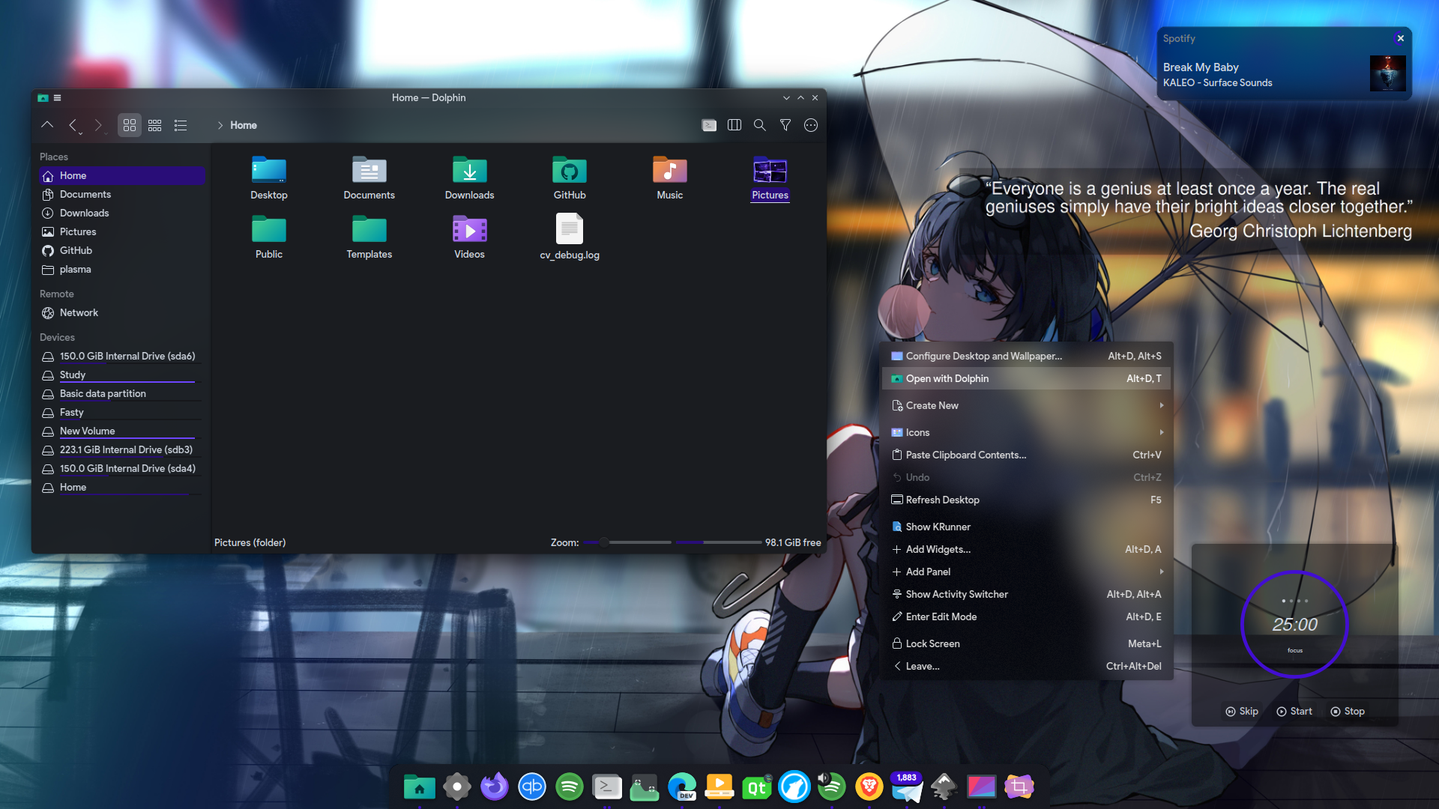The height and width of the screenshot is (809, 1439).
Task: Click the highlighted Pictures folder icon
Action: click(770, 171)
